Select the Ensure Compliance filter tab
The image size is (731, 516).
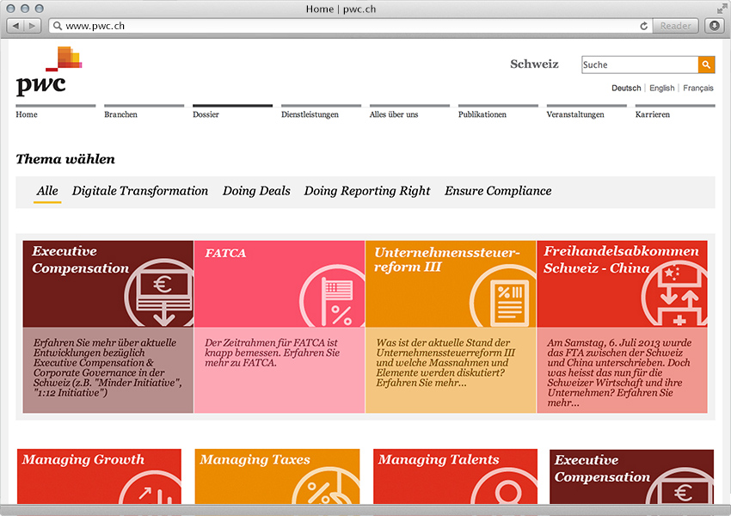click(x=498, y=191)
